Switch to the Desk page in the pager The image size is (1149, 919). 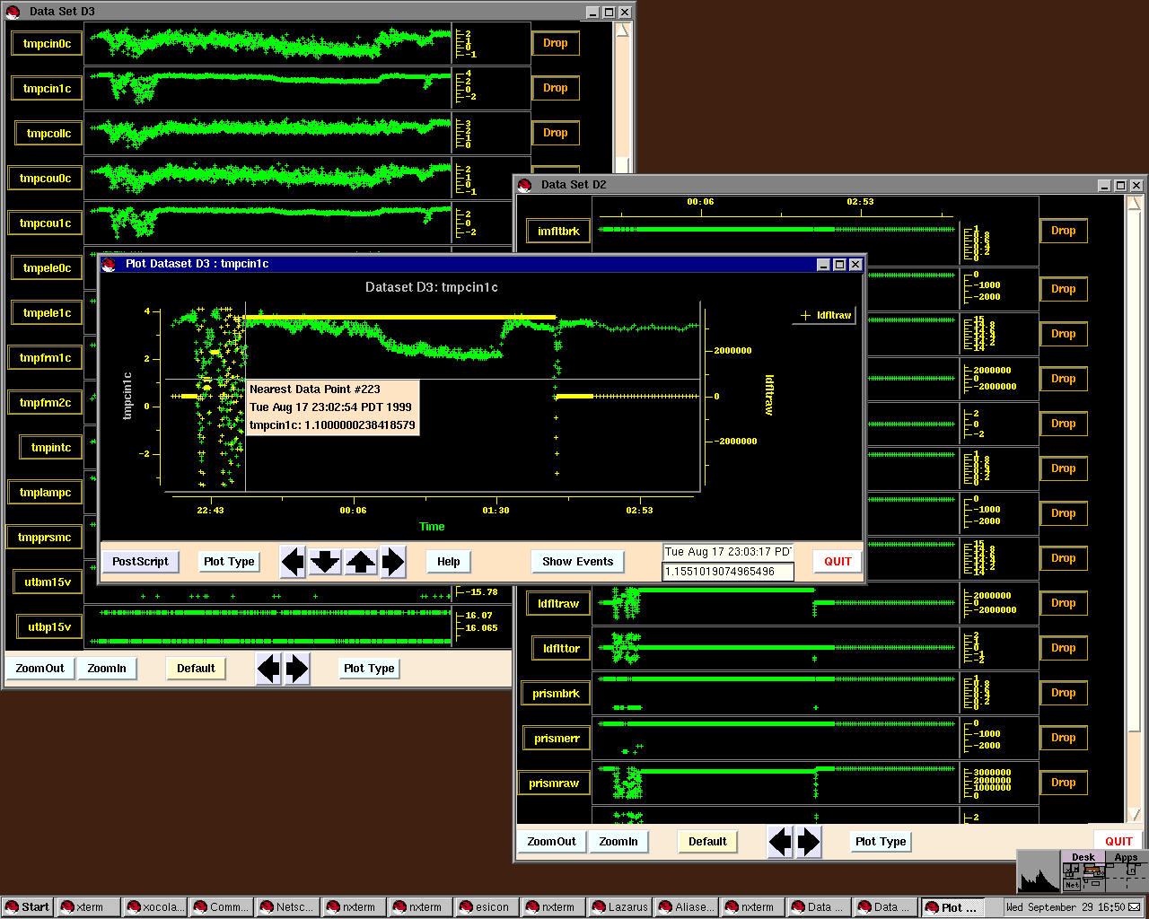(1083, 857)
